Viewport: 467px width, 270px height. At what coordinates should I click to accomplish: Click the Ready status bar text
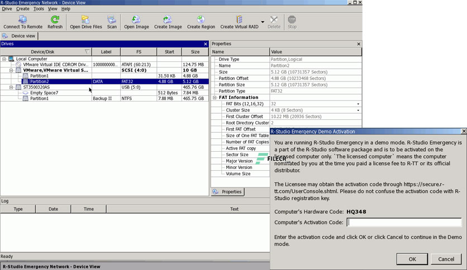(x=7, y=256)
